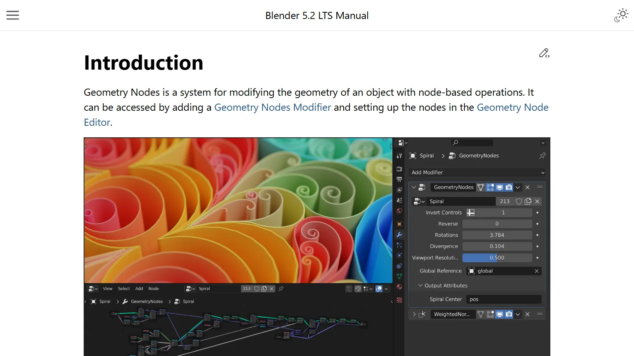Open the Physics properties tab icon
This screenshot has width=634, height=356.
point(399,256)
